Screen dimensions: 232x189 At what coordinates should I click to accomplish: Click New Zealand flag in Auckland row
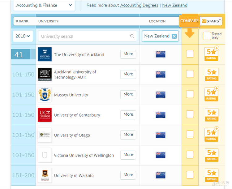(x=161, y=54)
